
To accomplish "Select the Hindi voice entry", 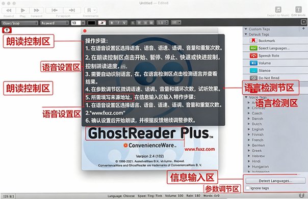I will (256, 161).
